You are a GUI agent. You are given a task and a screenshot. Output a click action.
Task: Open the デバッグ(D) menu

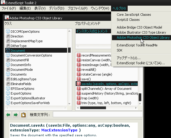click(x=57, y=8)
